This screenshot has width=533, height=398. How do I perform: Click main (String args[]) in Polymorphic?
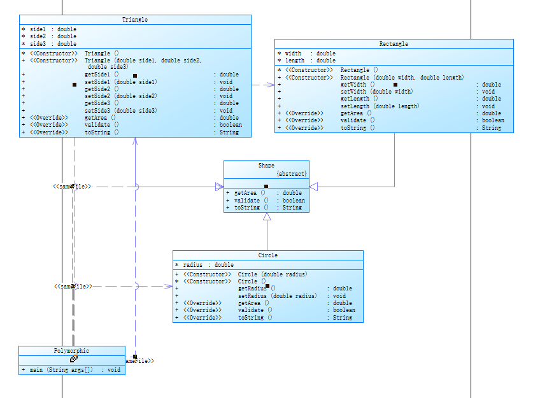coord(61,370)
